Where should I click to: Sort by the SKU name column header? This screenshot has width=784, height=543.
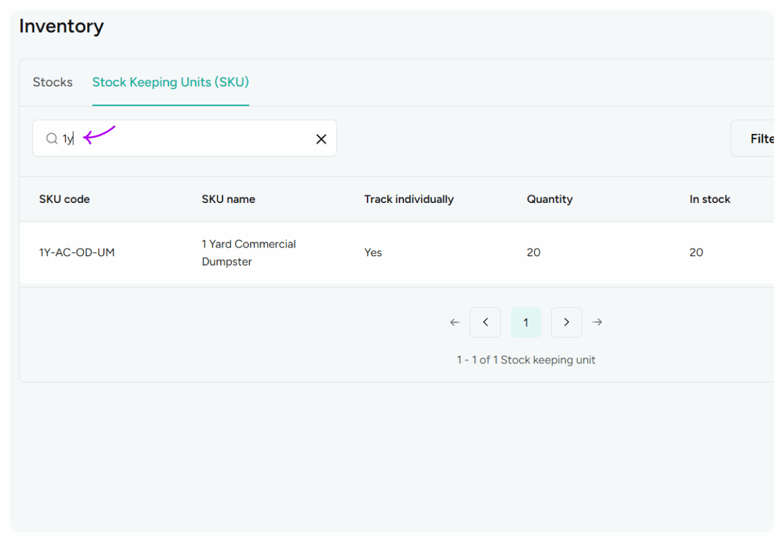tap(228, 199)
